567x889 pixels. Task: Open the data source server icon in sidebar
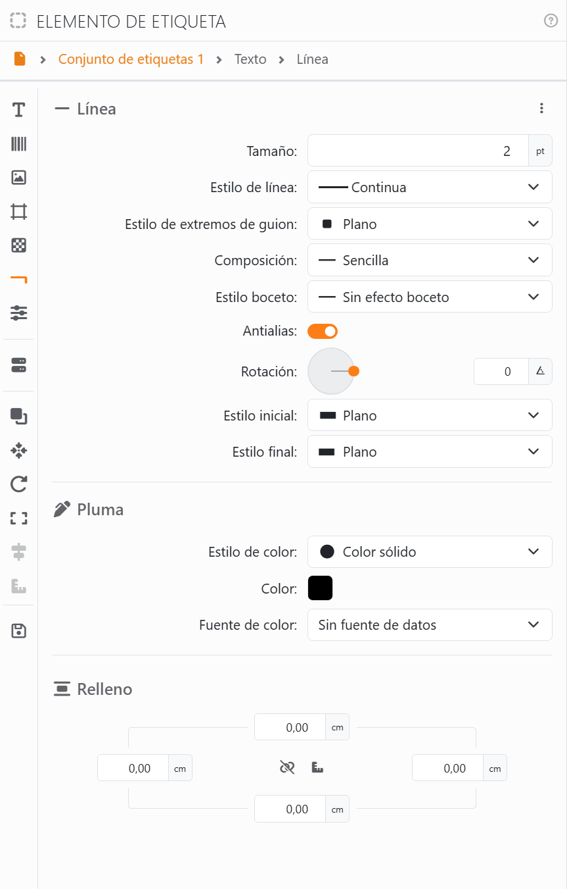[18, 366]
